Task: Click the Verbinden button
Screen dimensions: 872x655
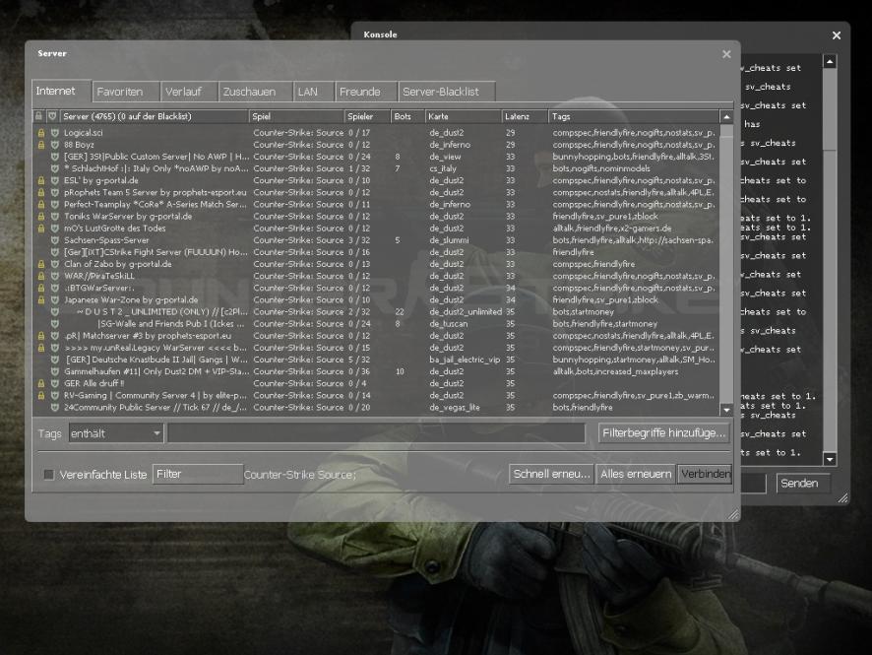Action: (705, 474)
